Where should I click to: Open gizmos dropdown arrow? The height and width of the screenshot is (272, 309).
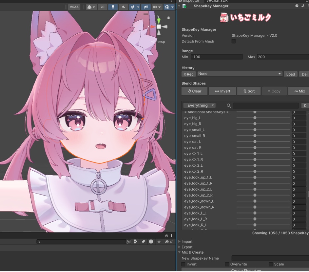coord(172,7)
